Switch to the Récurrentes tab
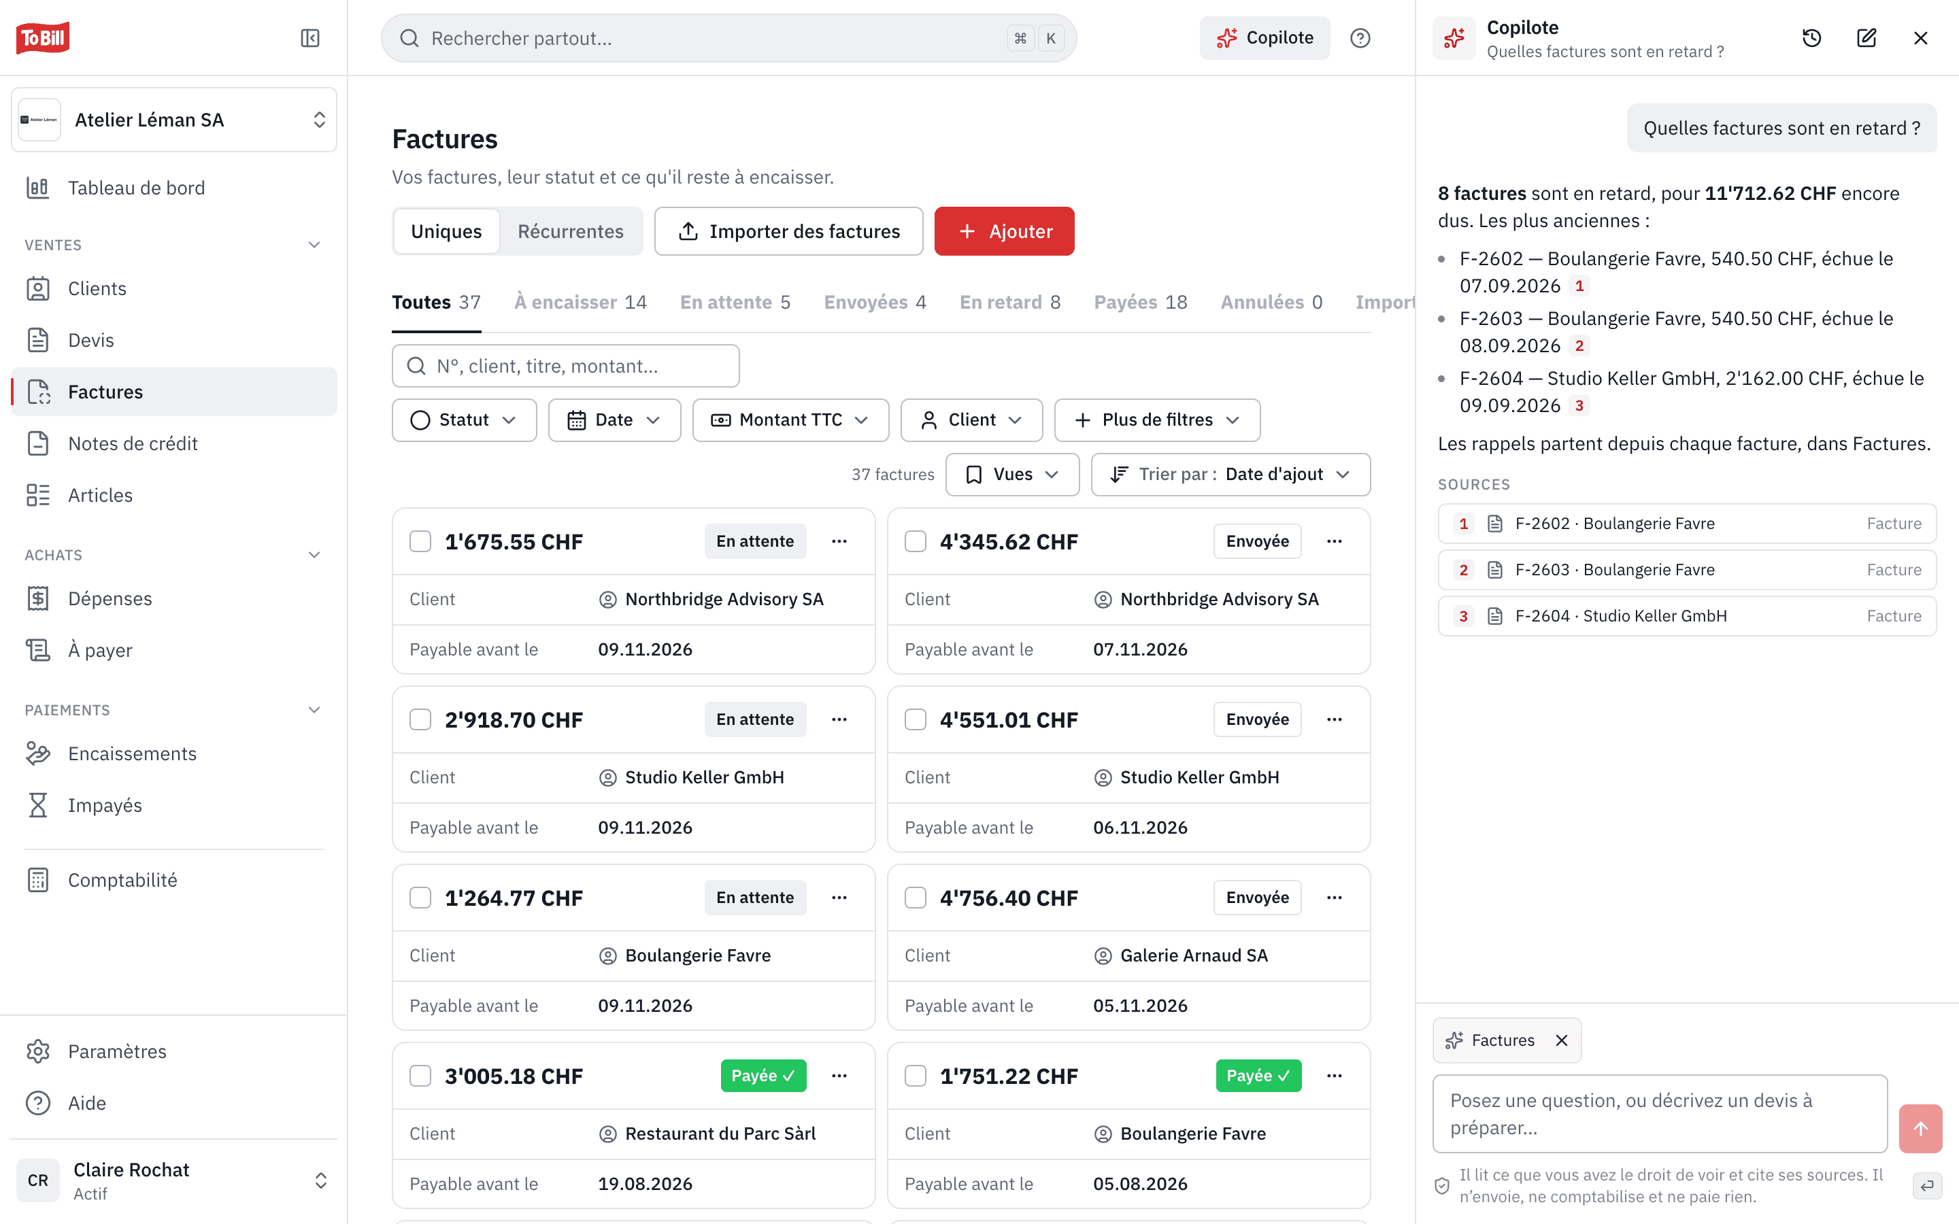1959x1224 pixels. pos(571,231)
